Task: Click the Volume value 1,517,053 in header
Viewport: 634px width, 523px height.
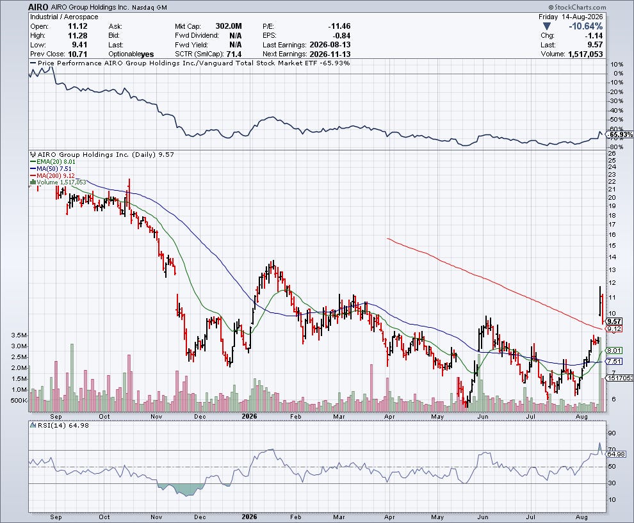Action: coord(585,54)
